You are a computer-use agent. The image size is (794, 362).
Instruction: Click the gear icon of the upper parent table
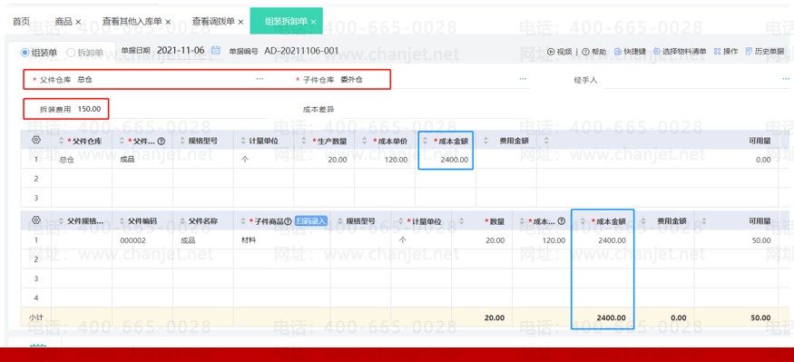[36, 141]
